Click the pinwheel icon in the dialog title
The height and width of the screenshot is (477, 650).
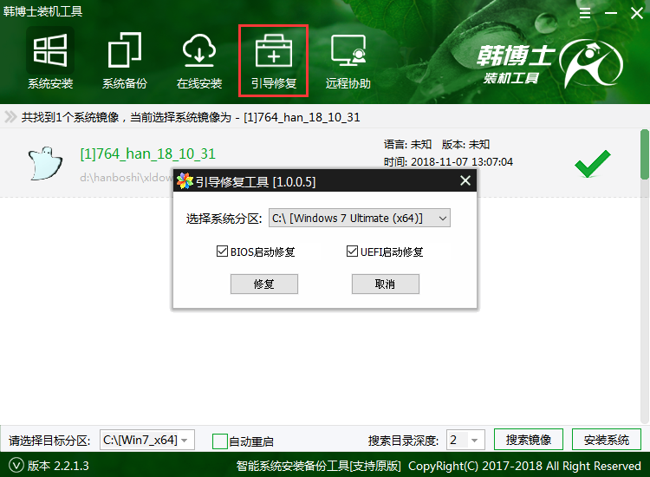click(x=185, y=181)
